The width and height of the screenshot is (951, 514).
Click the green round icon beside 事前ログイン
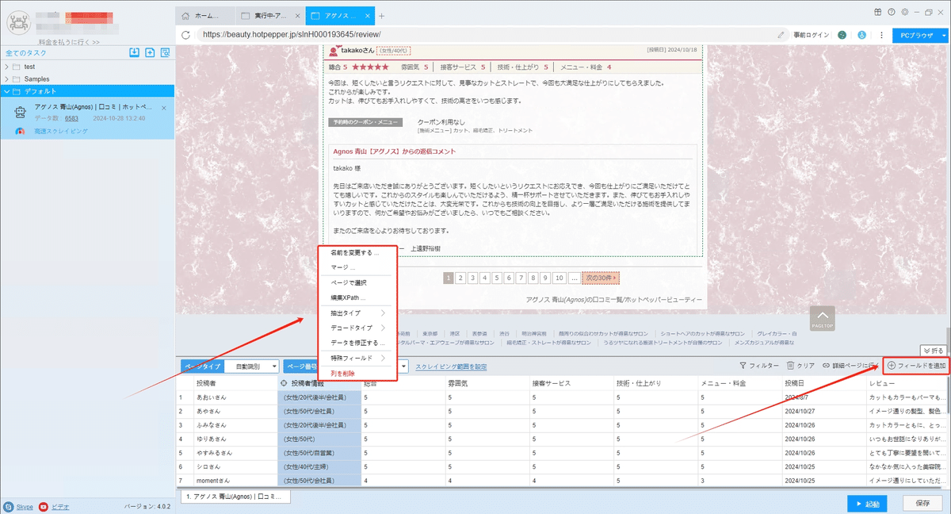(842, 35)
